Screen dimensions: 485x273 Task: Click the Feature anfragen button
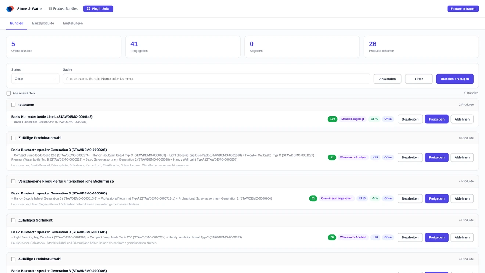pos(463,9)
